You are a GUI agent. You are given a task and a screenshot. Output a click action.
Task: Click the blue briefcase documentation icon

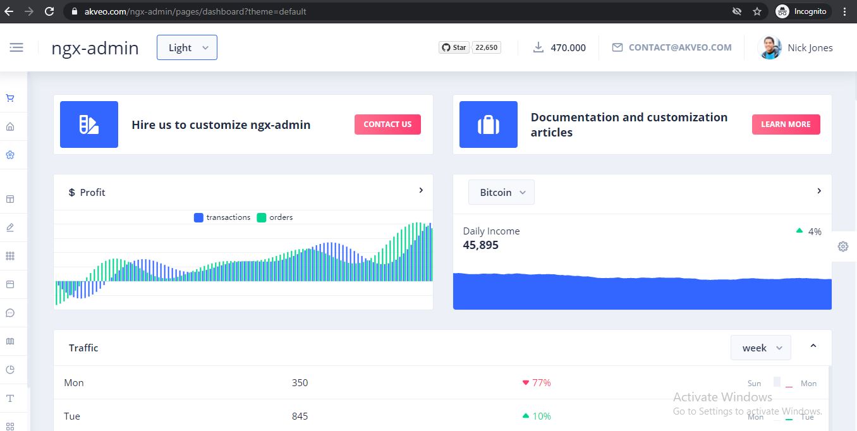[x=489, y=124]
